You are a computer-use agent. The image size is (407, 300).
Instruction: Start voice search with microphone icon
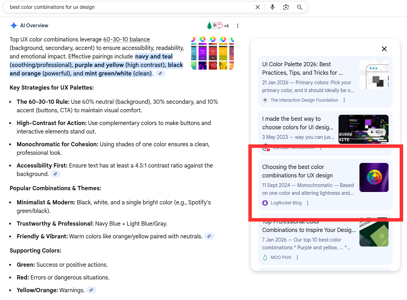tap(272, 7)
